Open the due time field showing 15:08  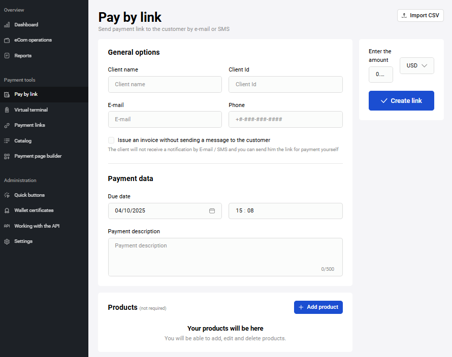coord(285,211)
